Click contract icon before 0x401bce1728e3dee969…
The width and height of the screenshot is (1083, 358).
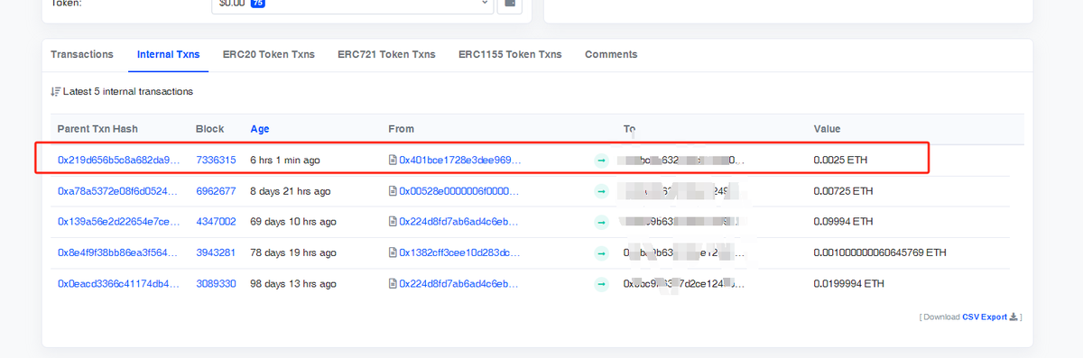(x=393, y=160)
